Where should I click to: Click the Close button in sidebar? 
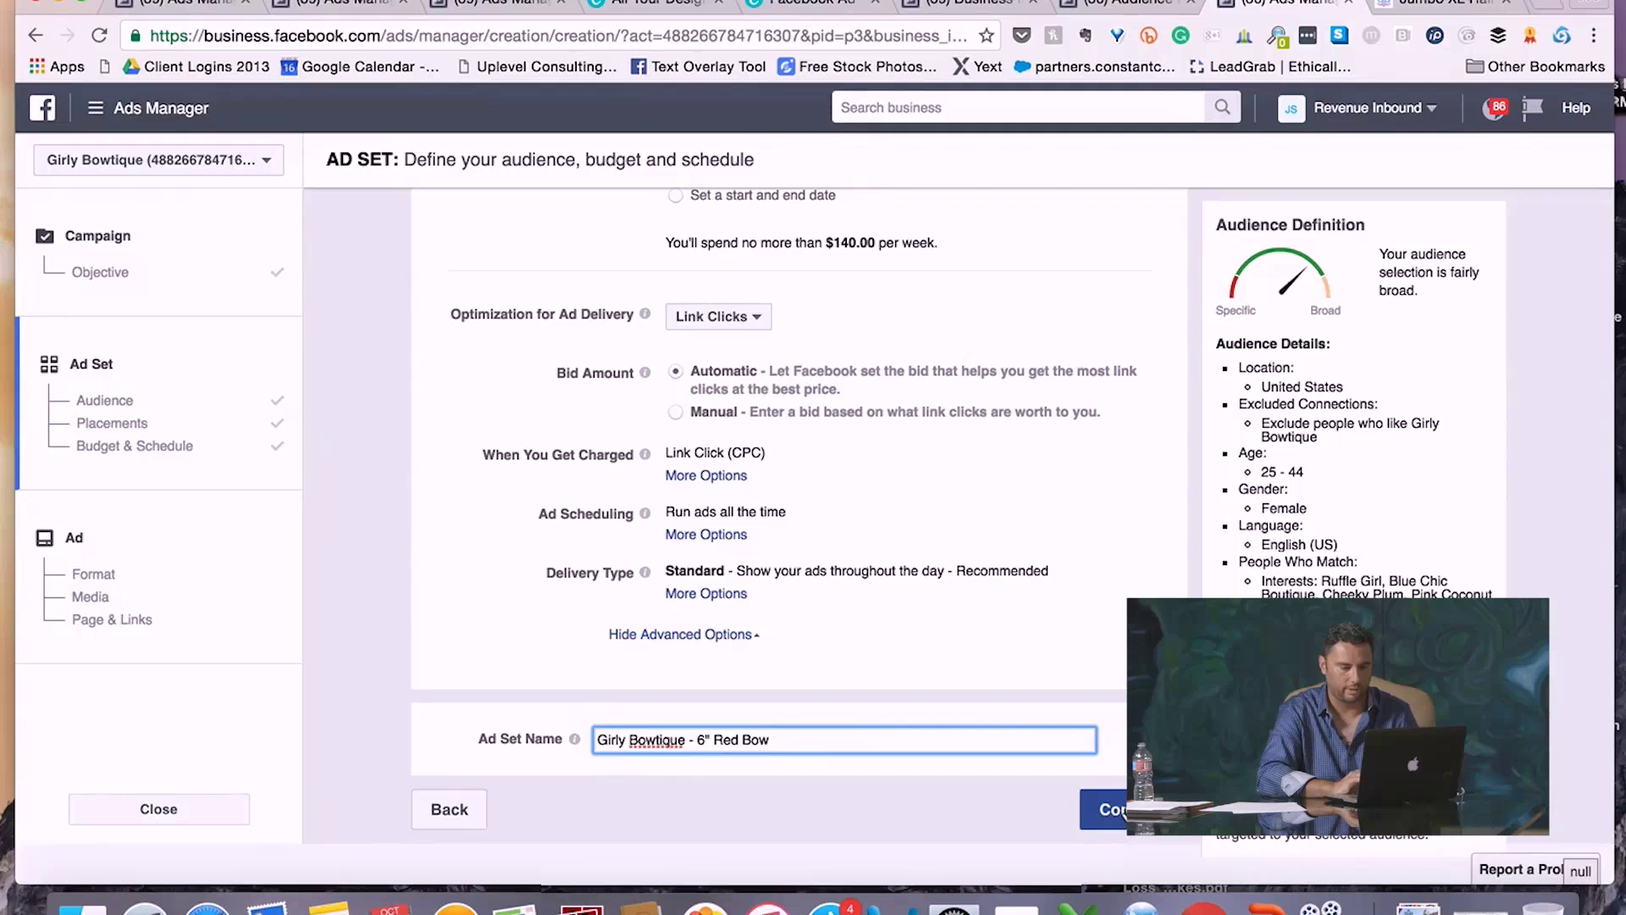[159, 809]
